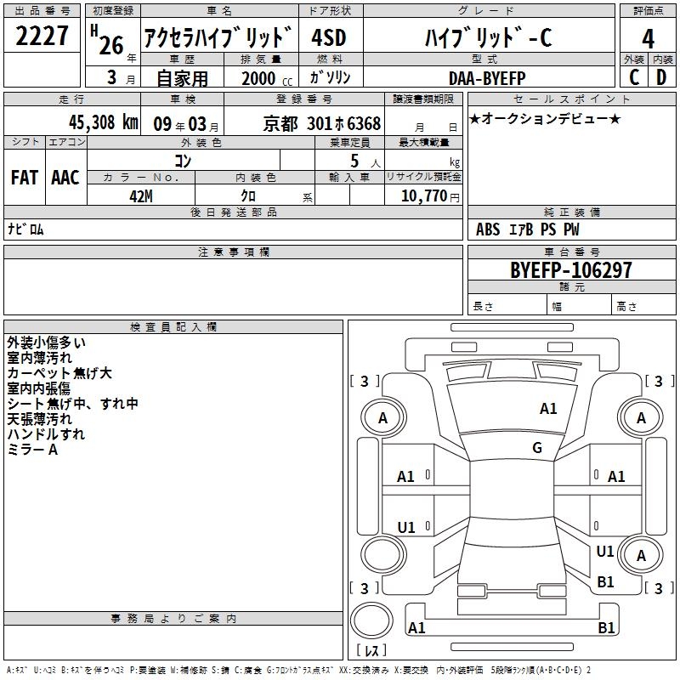
Task: Click displacement 2000 cc value
Action: tap(267, 78)
